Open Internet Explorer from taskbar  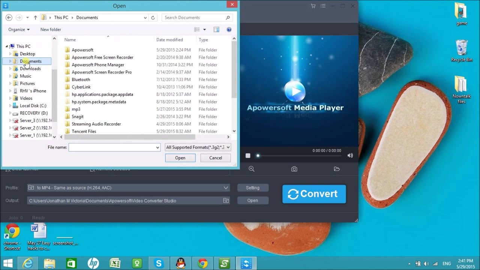coord(28,264)
